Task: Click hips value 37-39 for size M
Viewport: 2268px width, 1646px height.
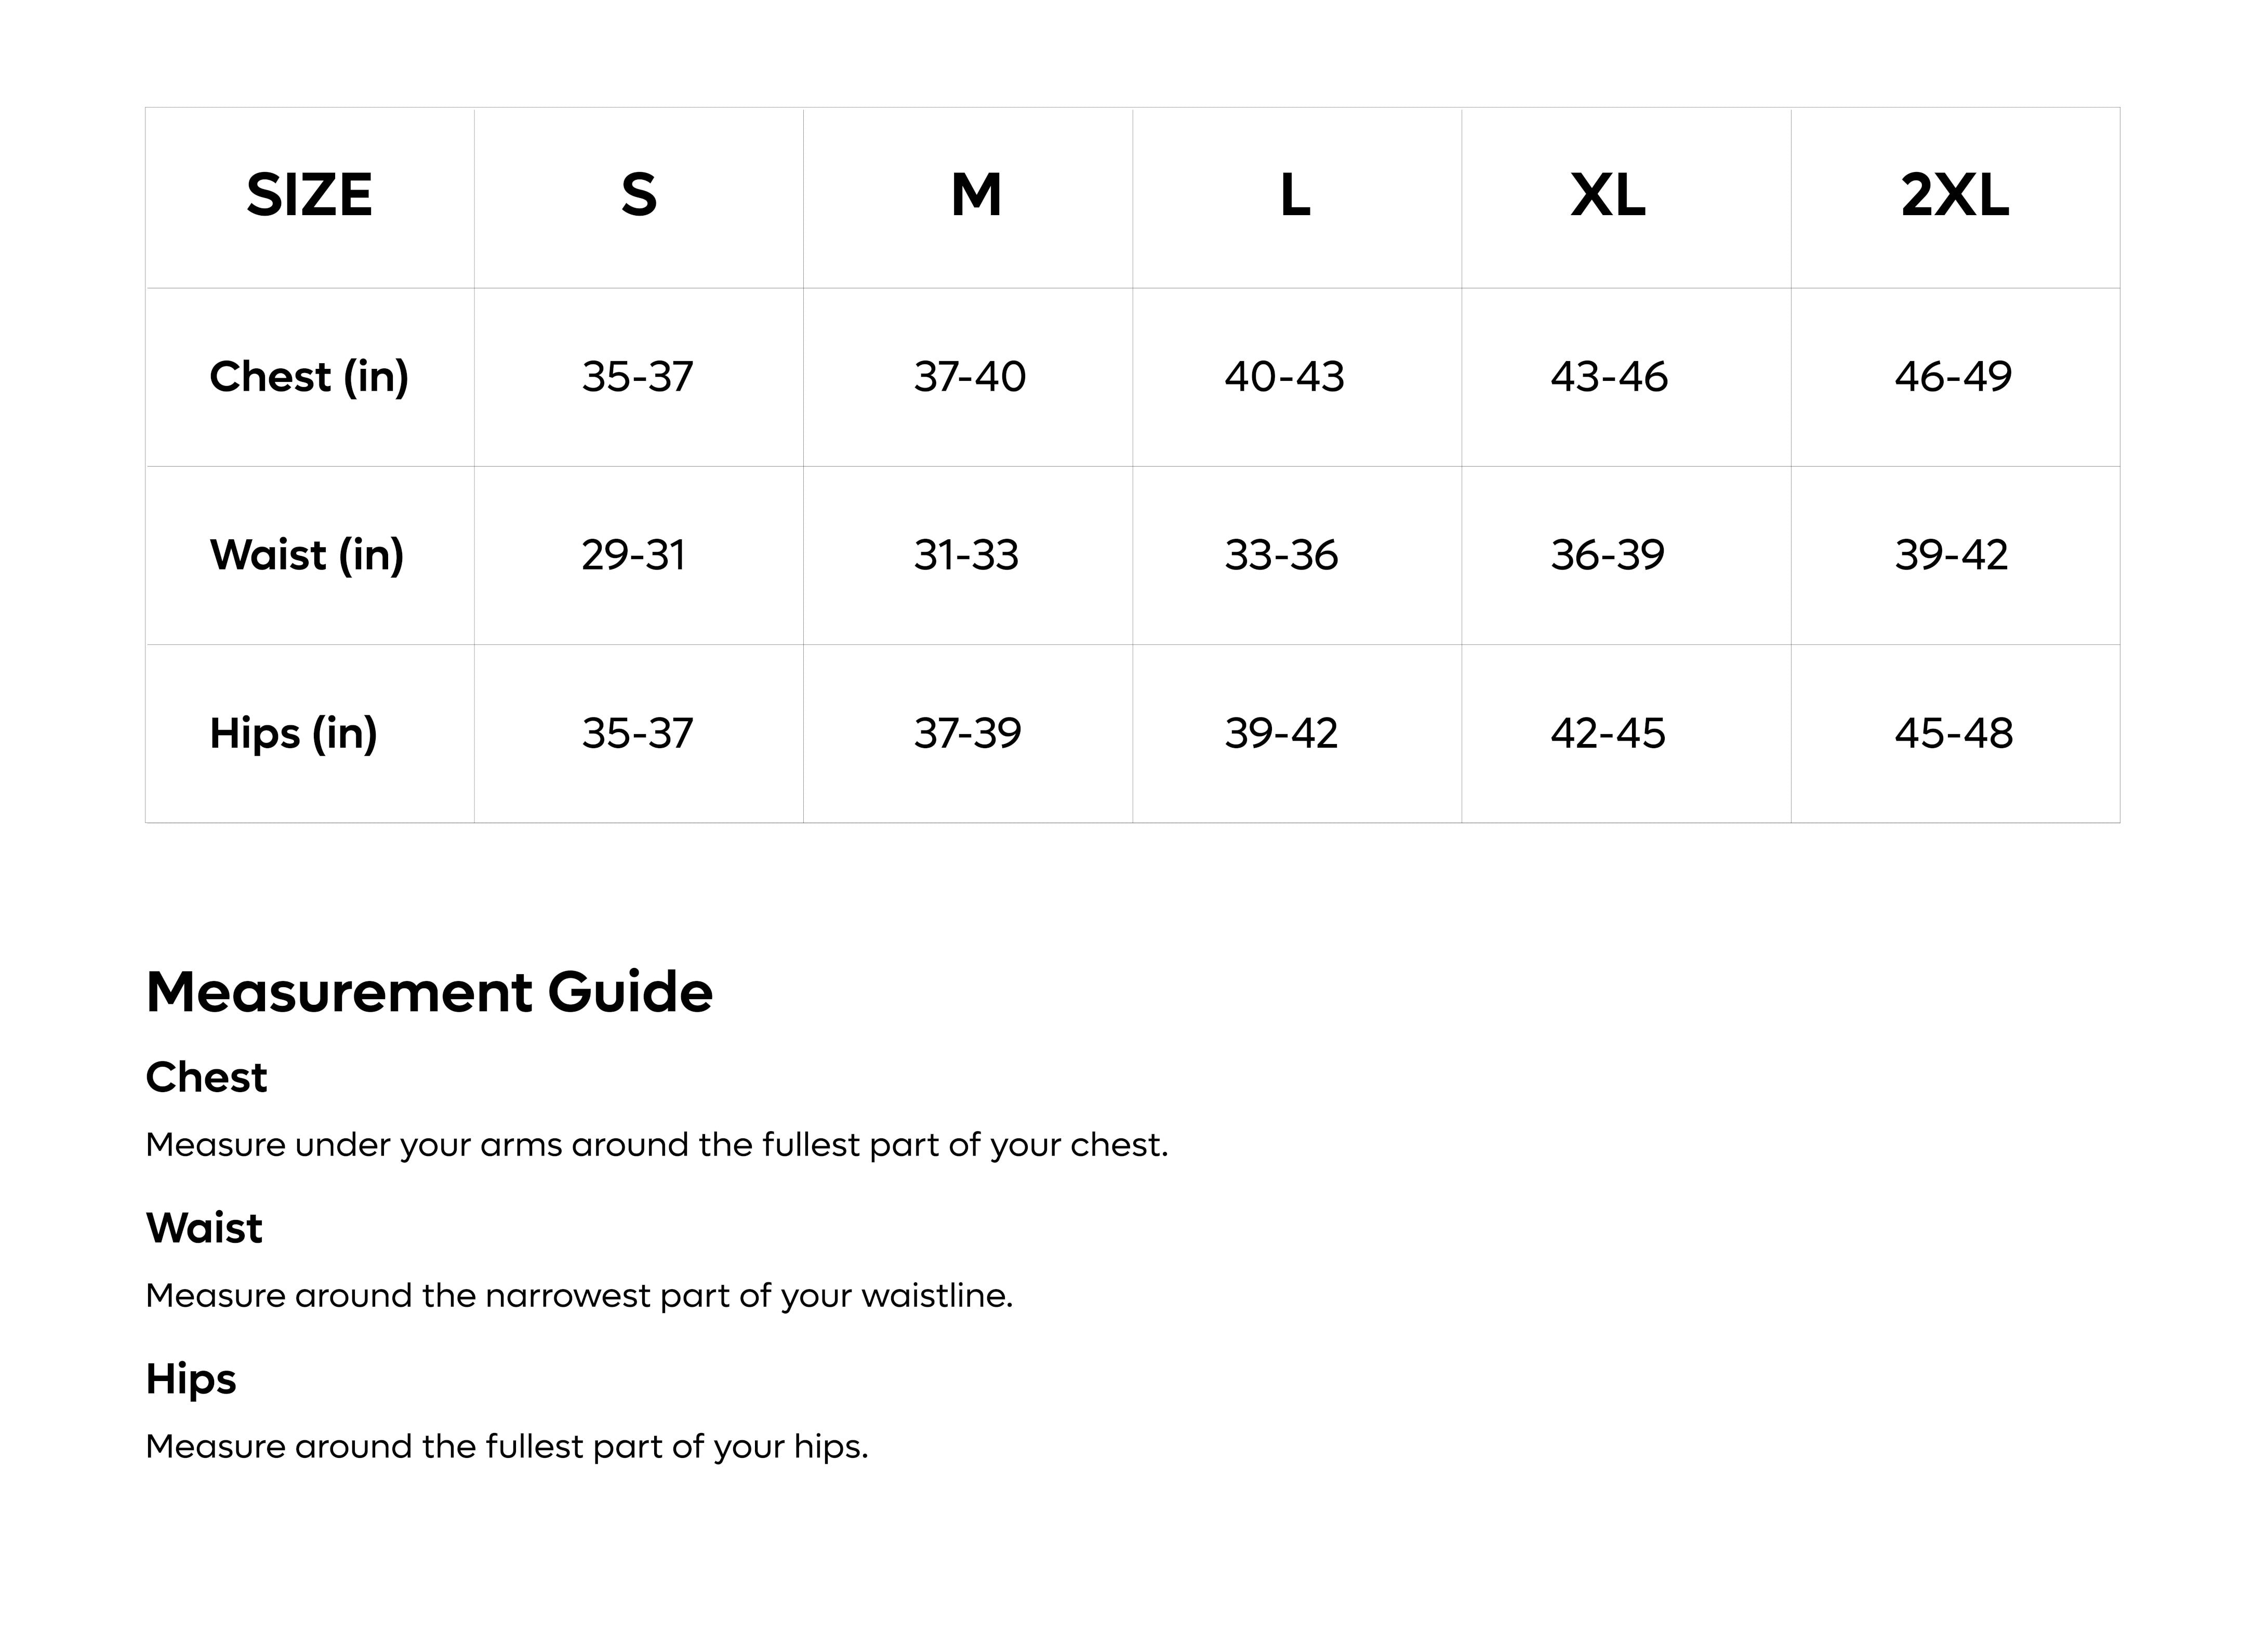Action: click(967, 733)
